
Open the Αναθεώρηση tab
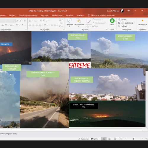[x=57, y=15]
